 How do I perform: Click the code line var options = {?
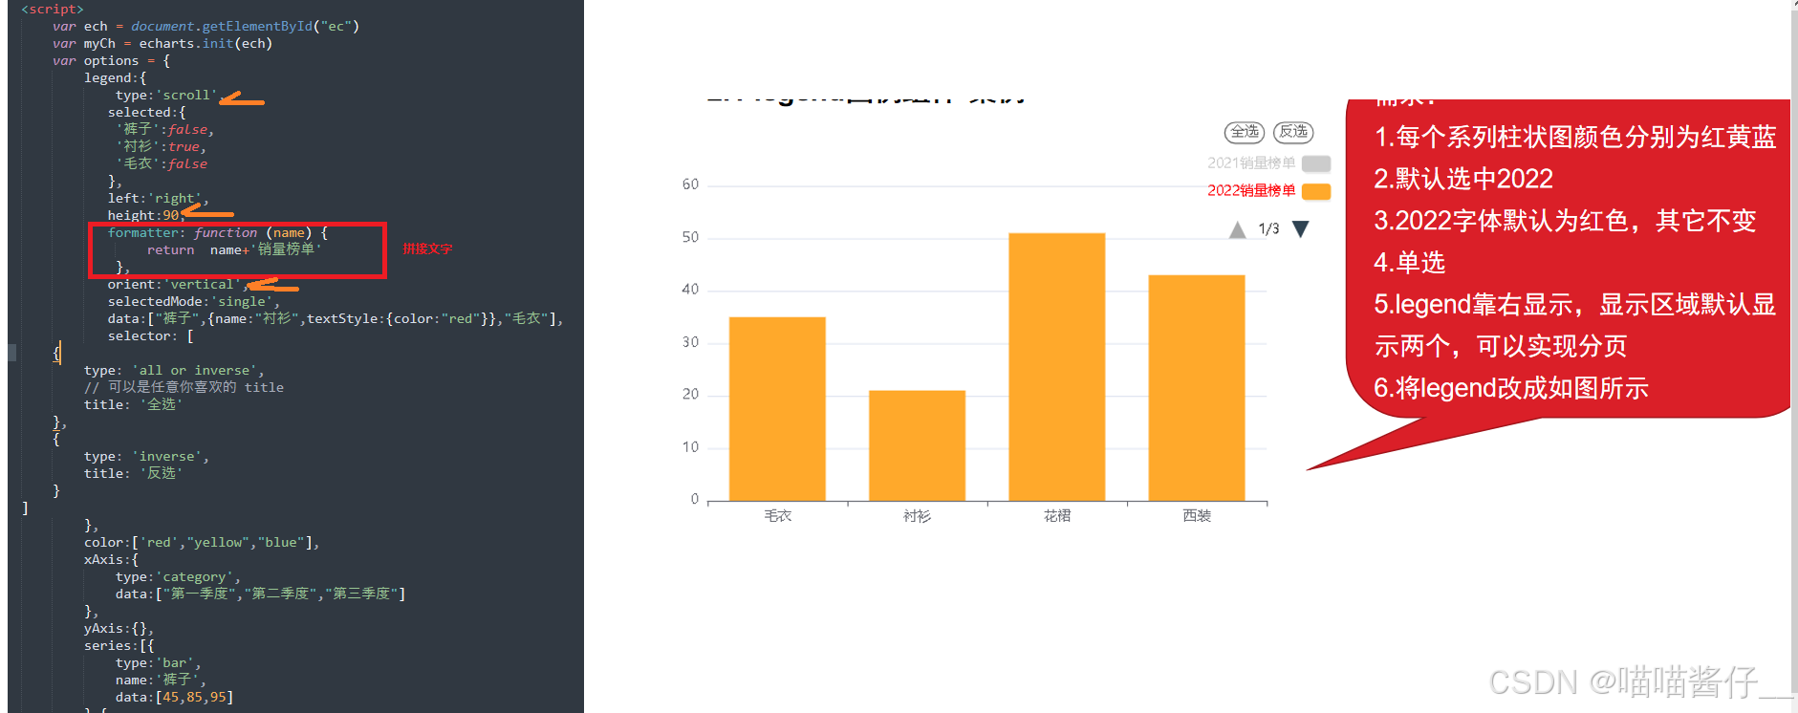coord(112,61)
